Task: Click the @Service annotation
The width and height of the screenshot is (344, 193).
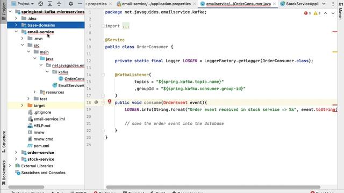Action: coord(114,40)
